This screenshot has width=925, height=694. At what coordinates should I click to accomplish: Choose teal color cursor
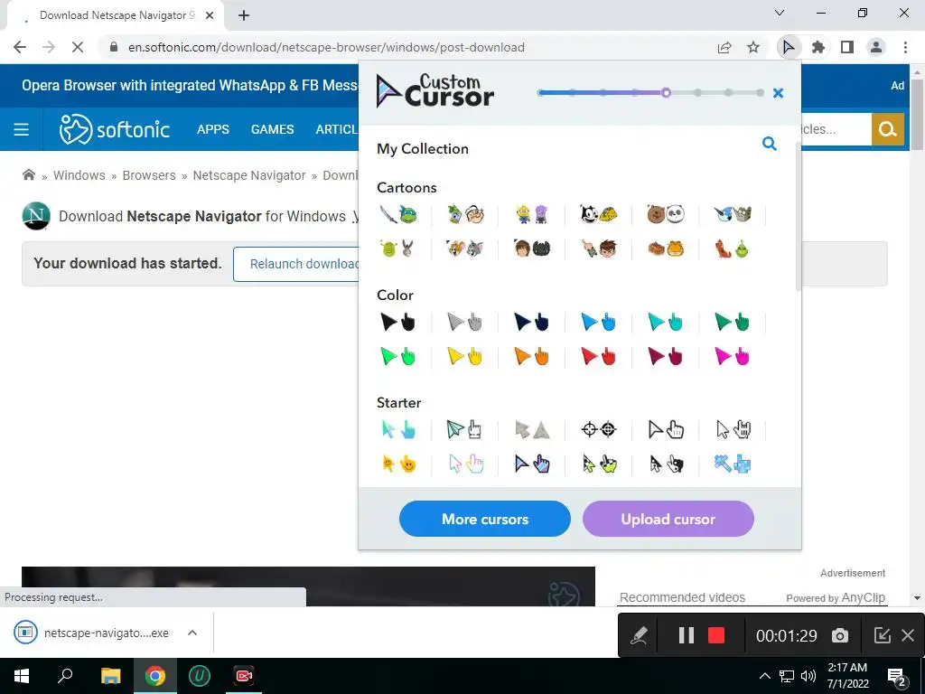(666, 323)
